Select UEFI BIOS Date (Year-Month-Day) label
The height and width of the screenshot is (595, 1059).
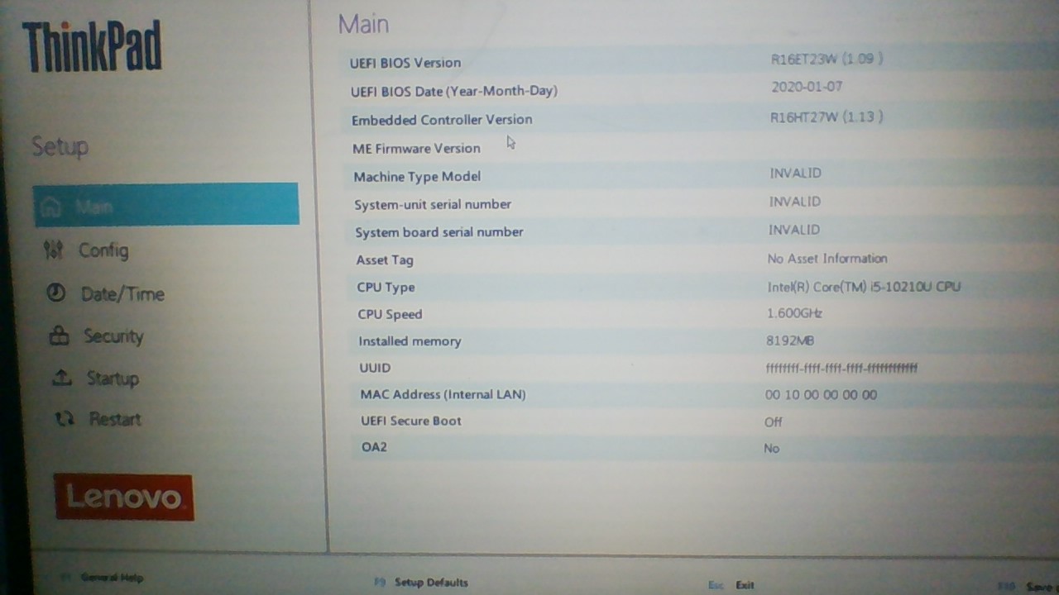tap(454, 91)
